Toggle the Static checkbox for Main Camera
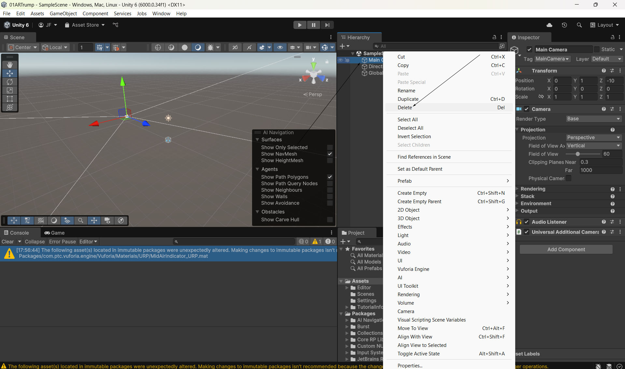The width and height of the screenshot is (625, 369). coord(597,49)
